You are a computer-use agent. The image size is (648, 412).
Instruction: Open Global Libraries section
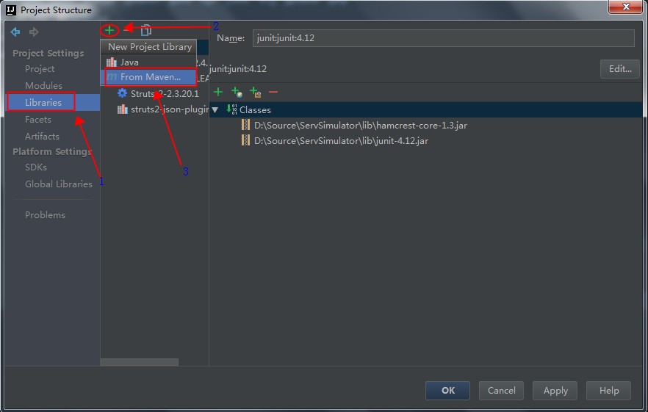(x=59, y=184)
